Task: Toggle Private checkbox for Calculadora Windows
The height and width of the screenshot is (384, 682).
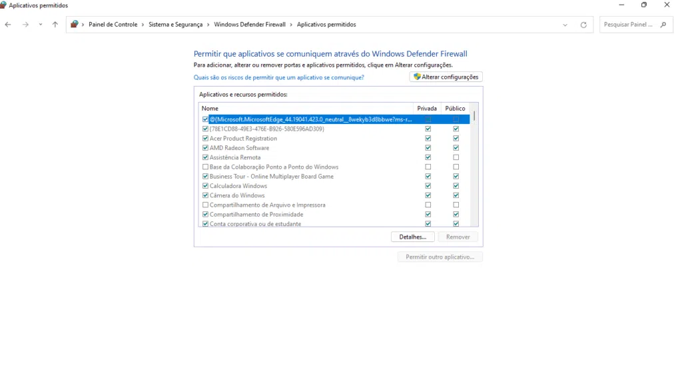Action: pos(428,186)
